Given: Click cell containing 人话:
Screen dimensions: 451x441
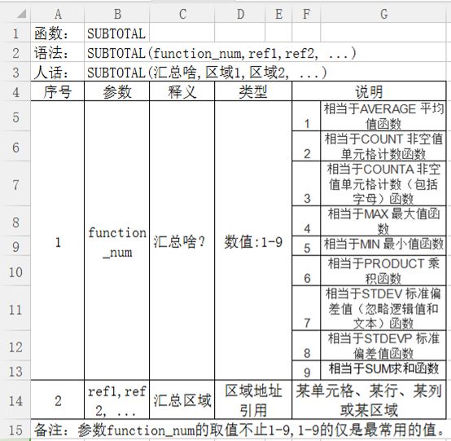Looking at the screenshot, I should pos(58,73).
